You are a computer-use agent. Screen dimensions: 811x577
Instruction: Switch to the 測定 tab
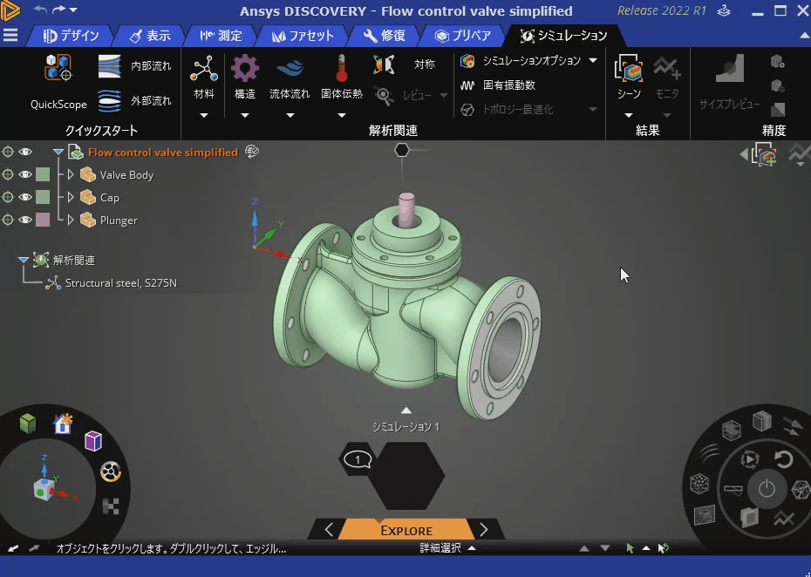221,36
